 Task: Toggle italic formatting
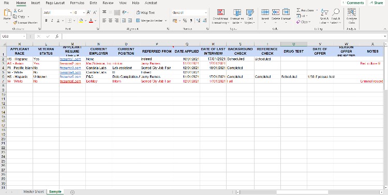pos(52,21)
